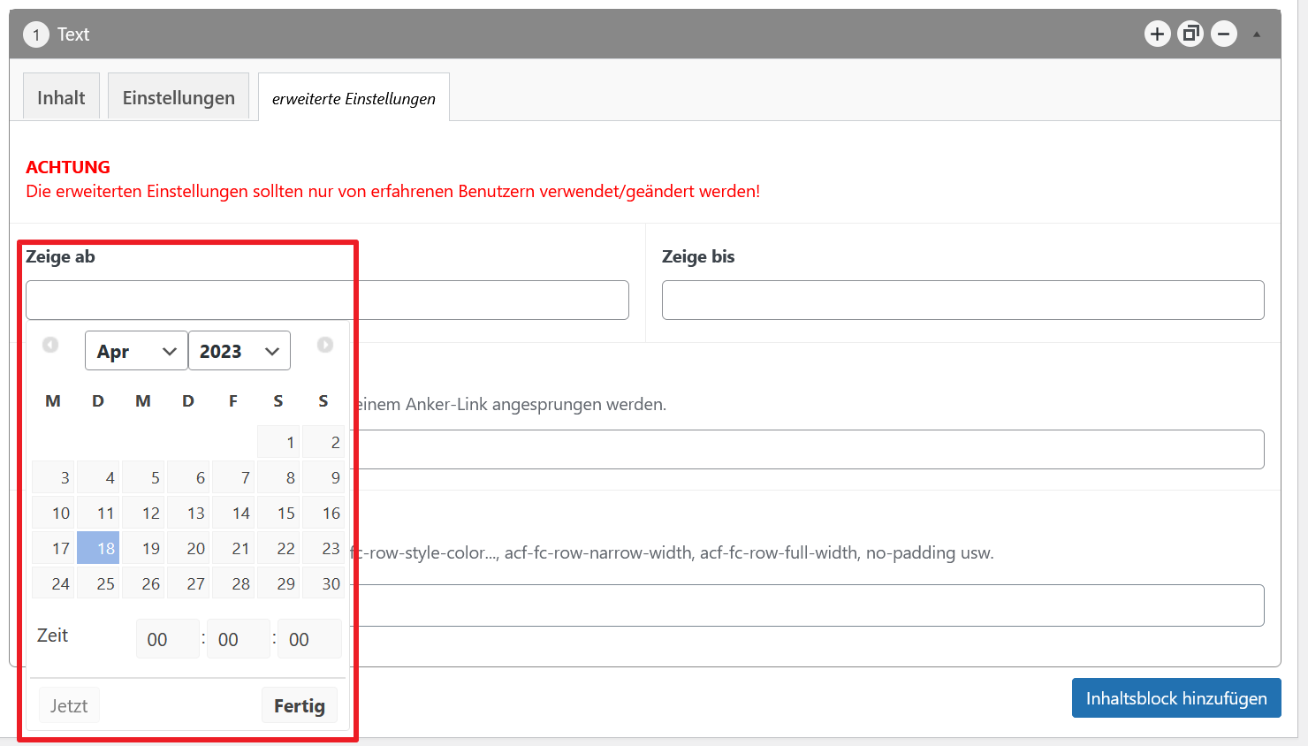
Task: Click the hours field in the Zeit row
Action: (x=167, y=639)
